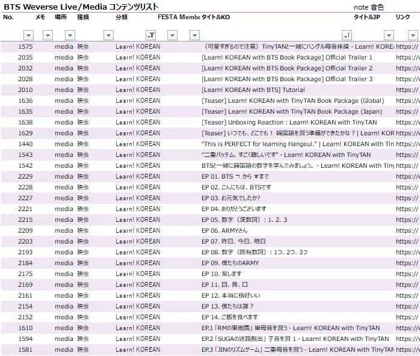Select the 分類 column header

pyautogui.click(x=122, y=17)
